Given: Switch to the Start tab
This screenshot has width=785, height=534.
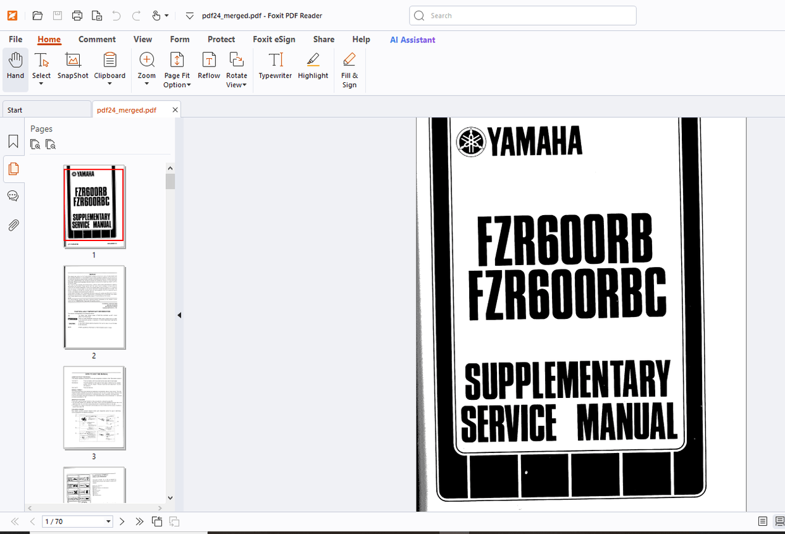Looking at the screenshot, I should (14, 109).
